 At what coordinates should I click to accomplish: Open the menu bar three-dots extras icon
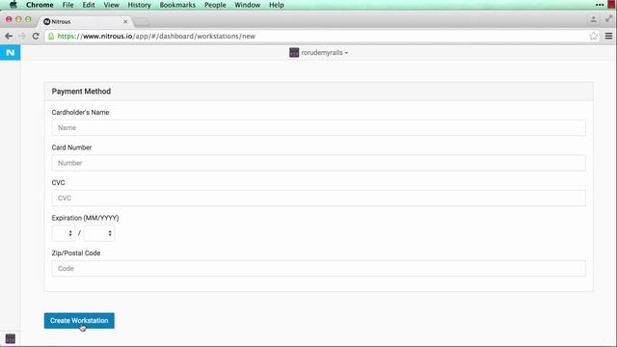tap(600, 5)
